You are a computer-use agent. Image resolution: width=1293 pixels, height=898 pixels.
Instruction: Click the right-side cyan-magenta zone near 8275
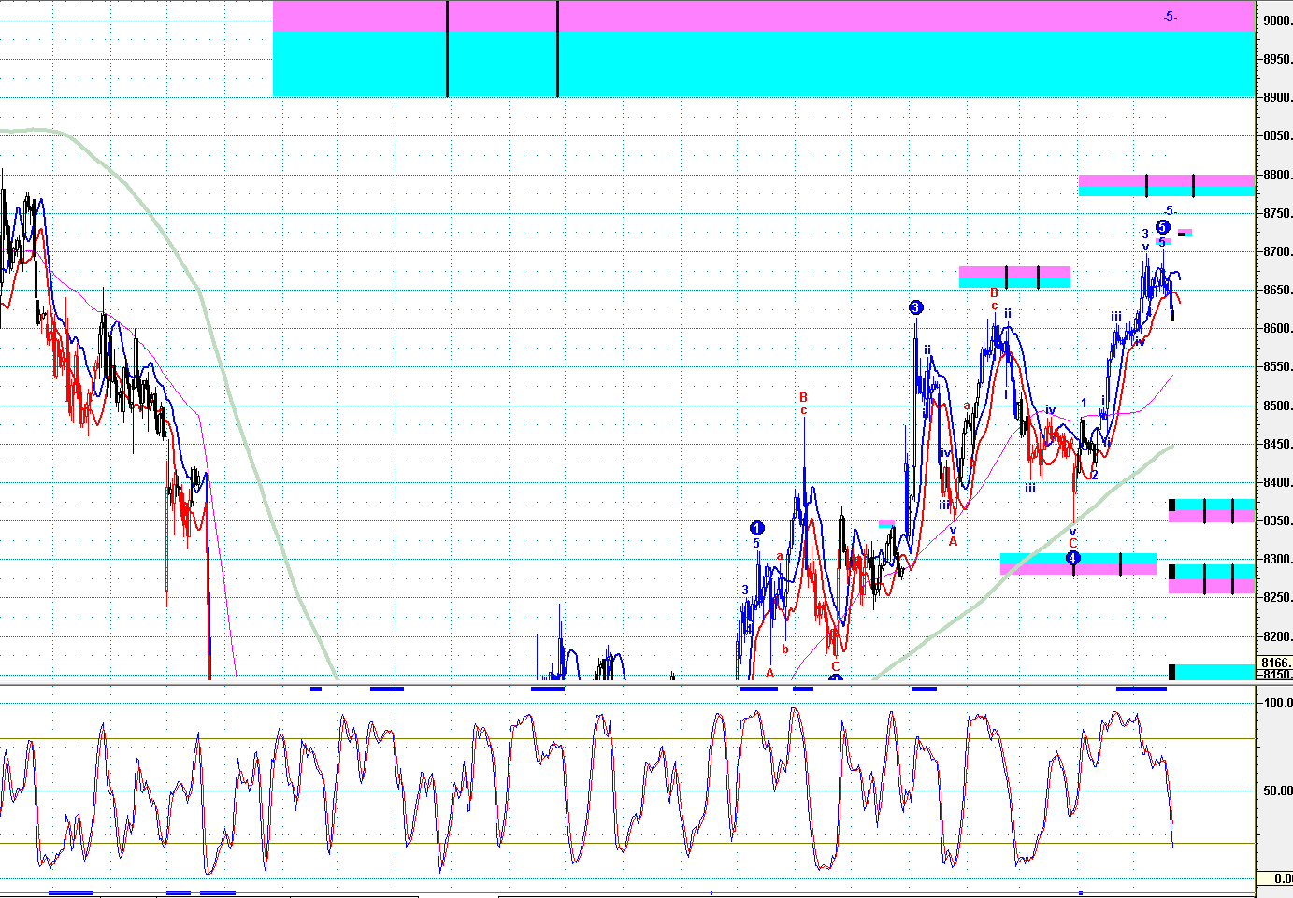pos(1214,578)
